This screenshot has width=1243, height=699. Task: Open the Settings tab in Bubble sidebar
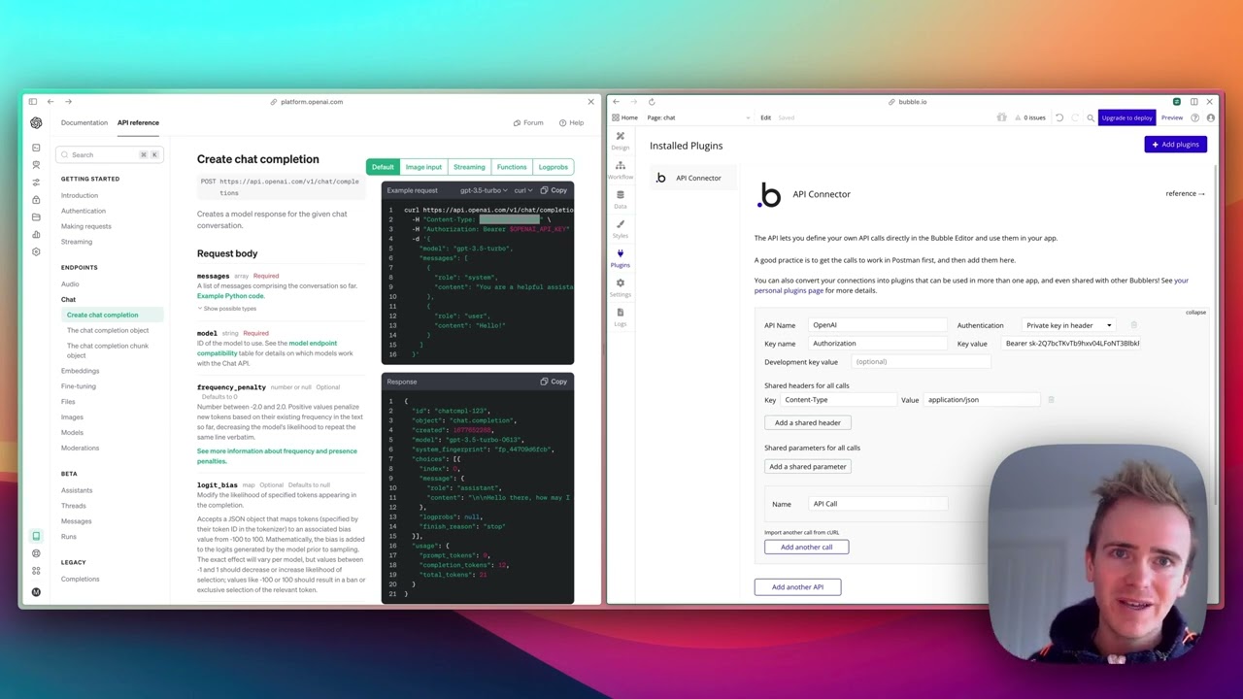pos(620,287)
